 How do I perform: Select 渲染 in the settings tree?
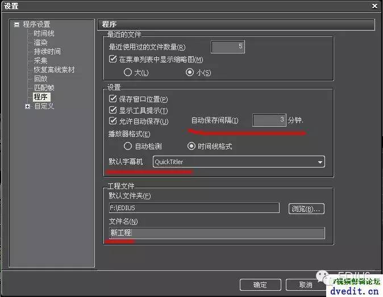40,43
